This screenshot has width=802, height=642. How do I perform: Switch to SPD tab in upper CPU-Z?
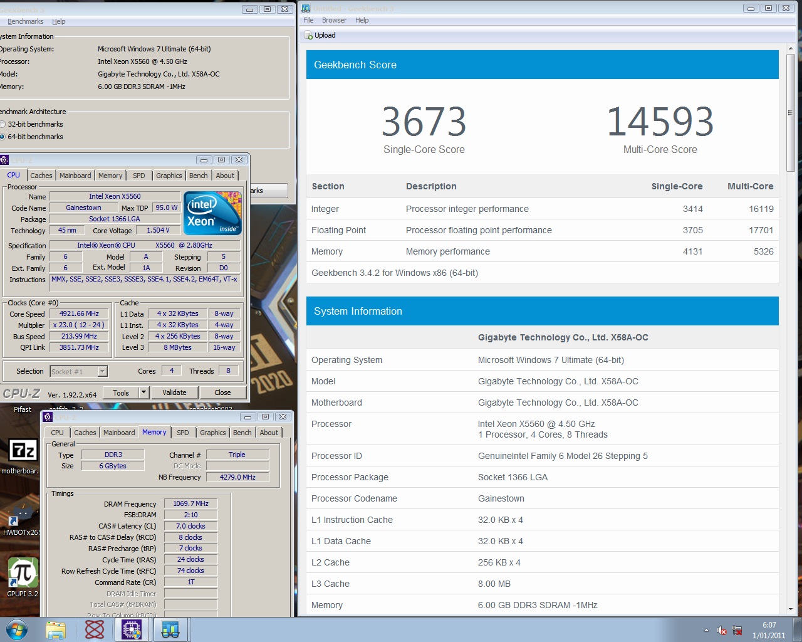(139, 176)
